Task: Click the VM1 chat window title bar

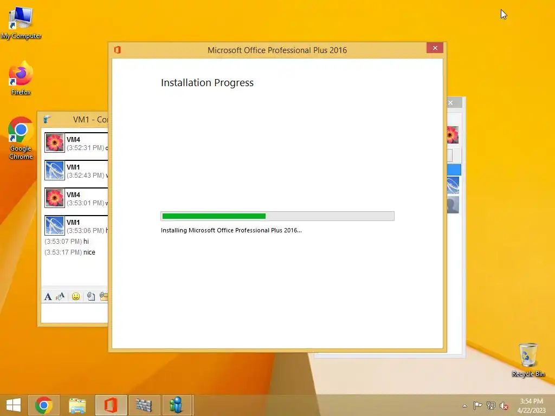Action: 73,120
